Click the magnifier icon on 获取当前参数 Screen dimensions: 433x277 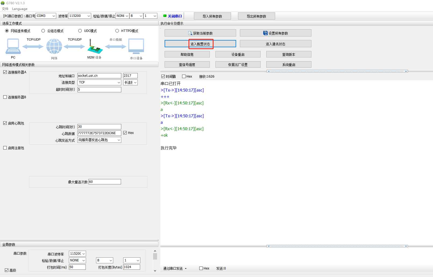(x=190, y=33)
